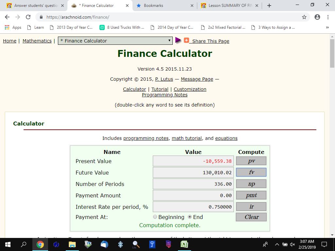335x251 pixels.
Task: Click the orange plus share icon
Action: 186,40
